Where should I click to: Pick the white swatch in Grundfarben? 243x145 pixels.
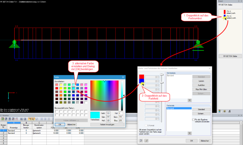[x=86, y=102]
